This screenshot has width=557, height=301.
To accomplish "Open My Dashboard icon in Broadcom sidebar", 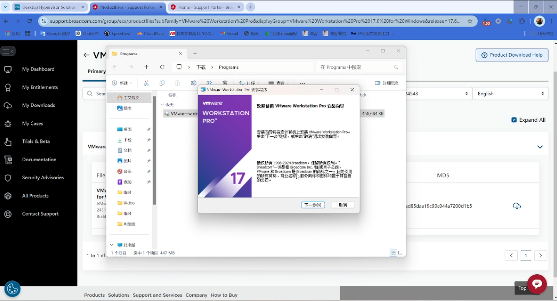I will (x=8, y=69).
